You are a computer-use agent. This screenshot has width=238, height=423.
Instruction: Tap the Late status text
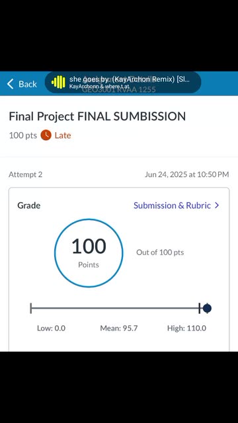63,135
